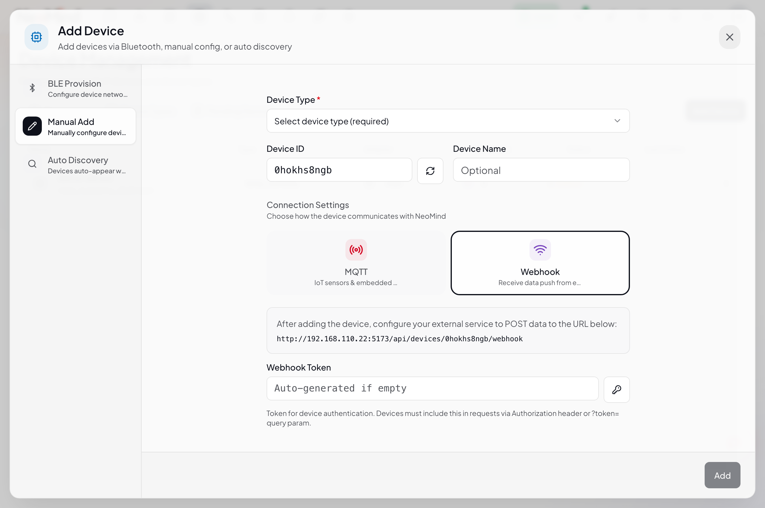Generate a token with the key icon

pyautogui.click(x=616, y=390)
